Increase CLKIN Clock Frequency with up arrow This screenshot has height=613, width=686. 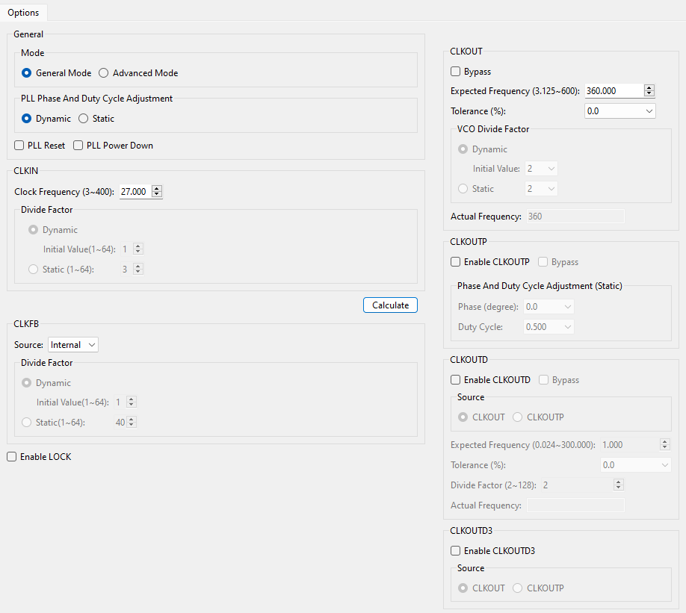(x=156, y=189)
